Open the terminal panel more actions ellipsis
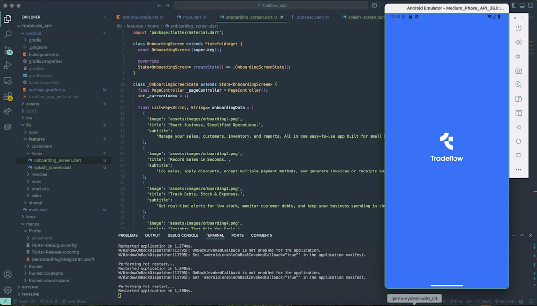The height and width of the screenshot is (306, 537). point(514,235)
